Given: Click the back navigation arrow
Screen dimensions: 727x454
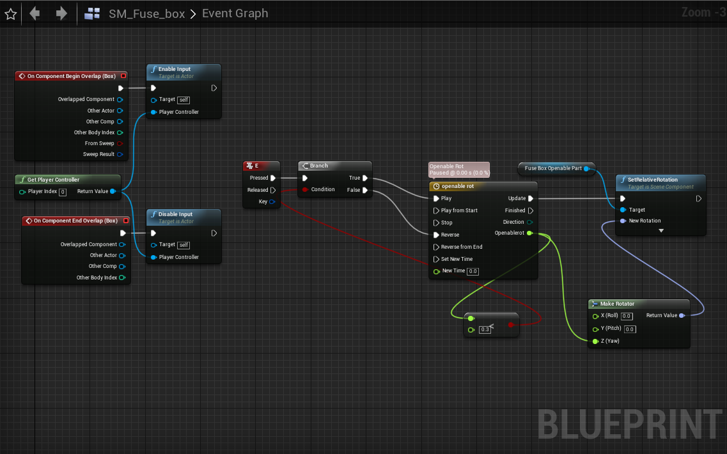Looking at the screenshot, I should [x=35, y=13].
